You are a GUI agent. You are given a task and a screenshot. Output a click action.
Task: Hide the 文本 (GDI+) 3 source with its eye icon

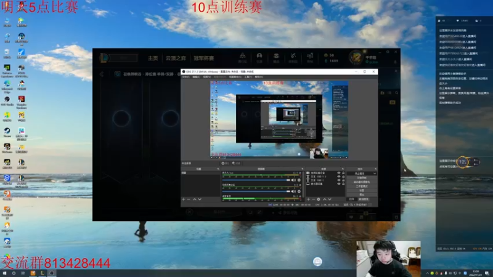[x=339, y=177]
